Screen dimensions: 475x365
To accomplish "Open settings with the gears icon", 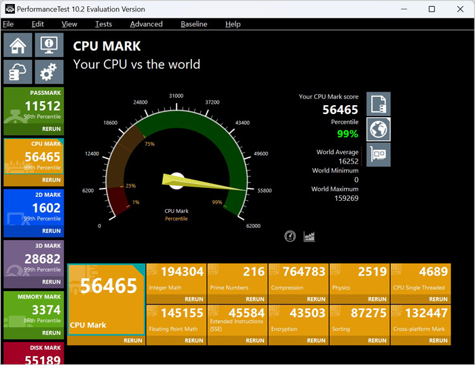I will (49, 72).
